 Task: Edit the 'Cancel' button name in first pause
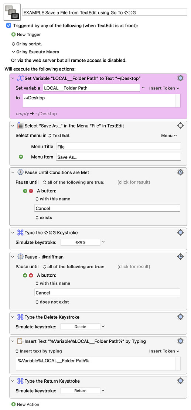(107, 208)
